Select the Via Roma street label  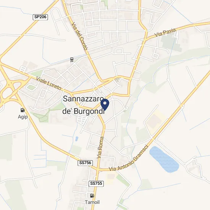click(x=100, y=147)
